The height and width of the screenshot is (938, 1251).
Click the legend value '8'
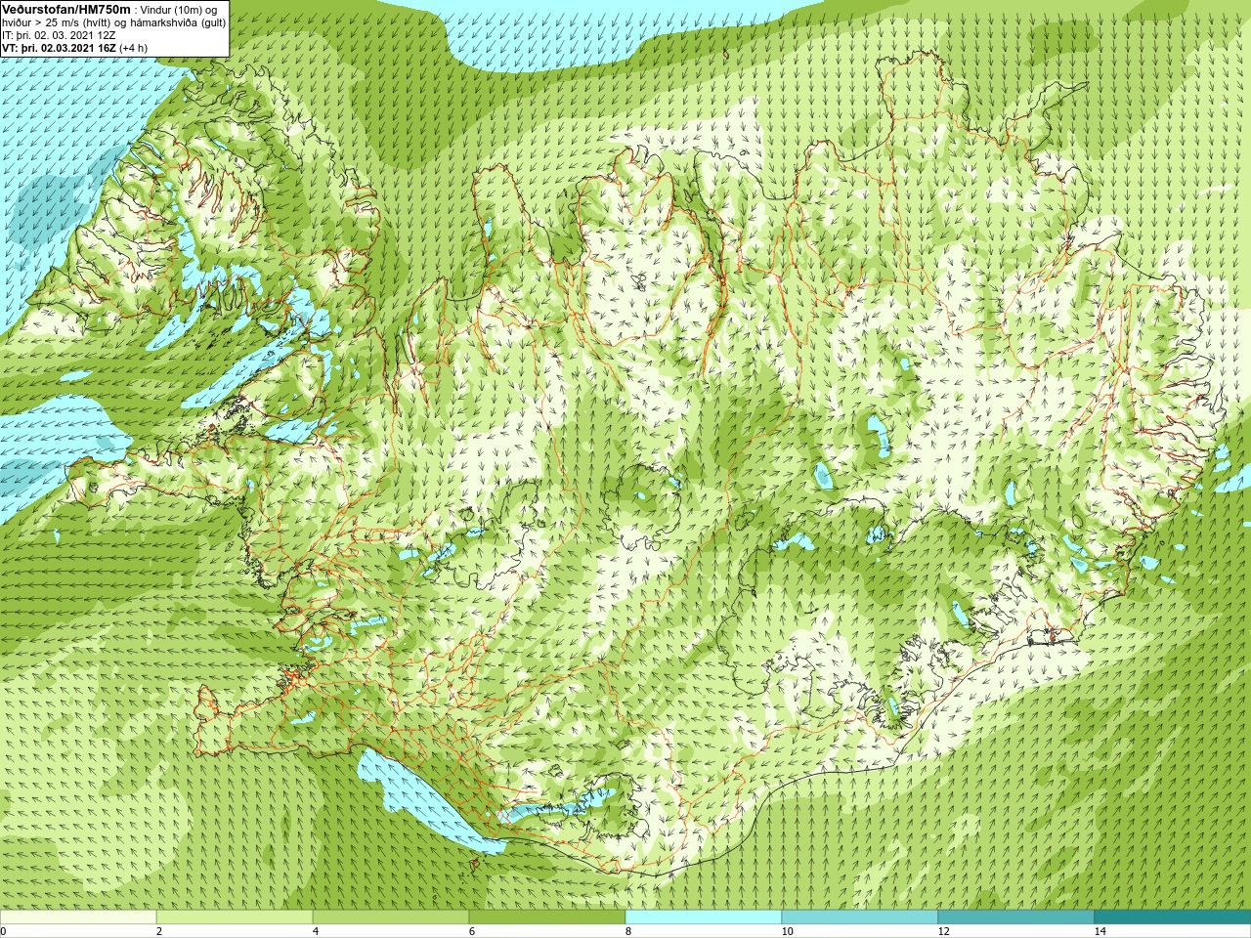(x=628, y=931)
